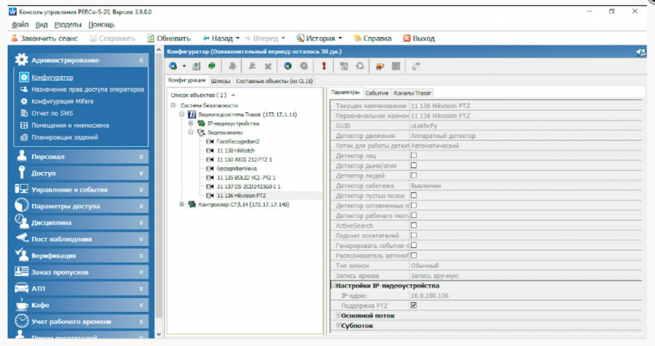Enable the Детектор лиц checkbox
655x346 pixels.
pos(413,155)
